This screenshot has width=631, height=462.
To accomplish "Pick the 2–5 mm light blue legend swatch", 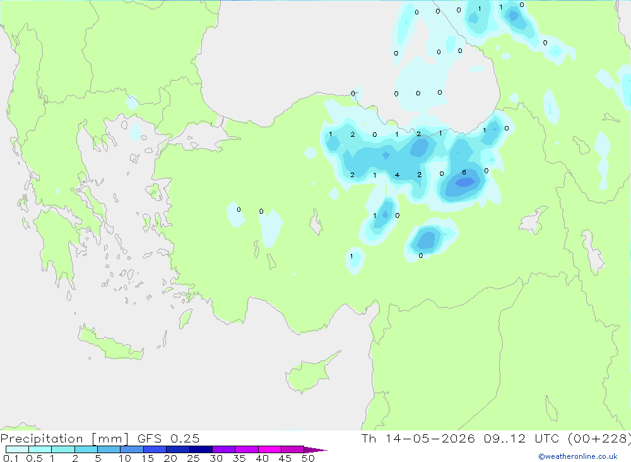I will tap(86, 449).
